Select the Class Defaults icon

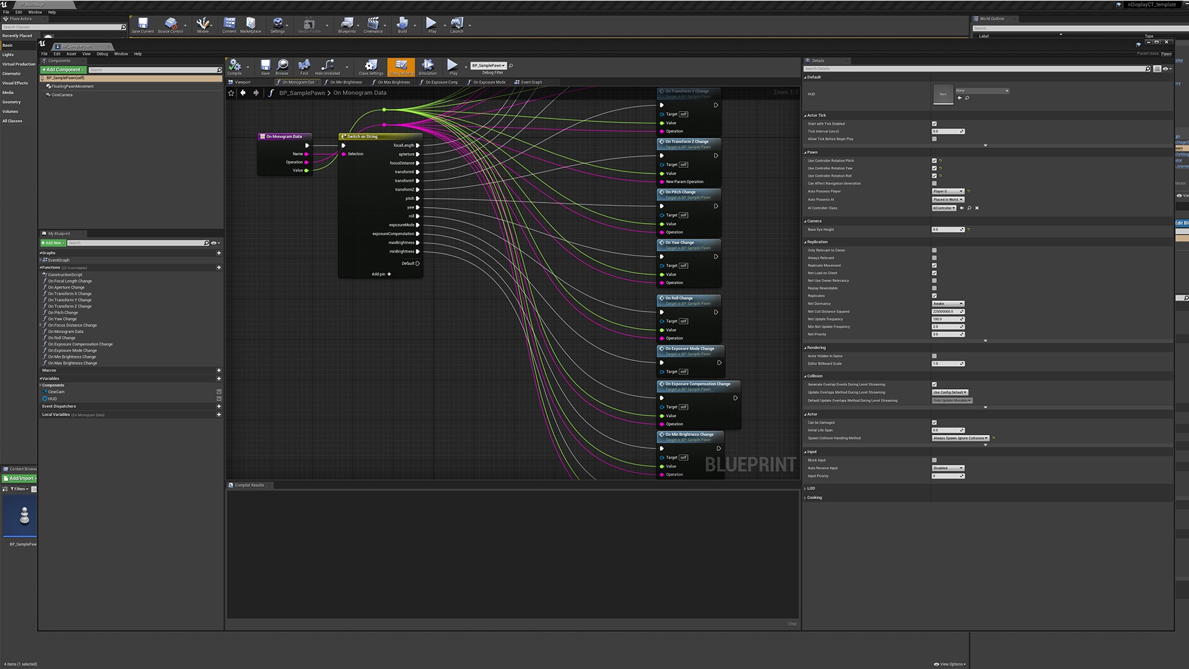pos(401,67)
